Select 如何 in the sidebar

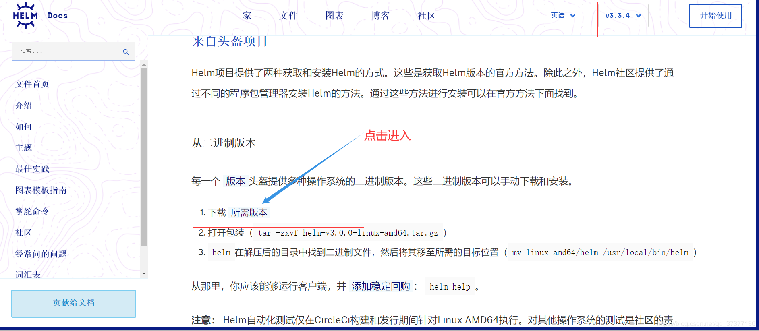click(24, 127)
